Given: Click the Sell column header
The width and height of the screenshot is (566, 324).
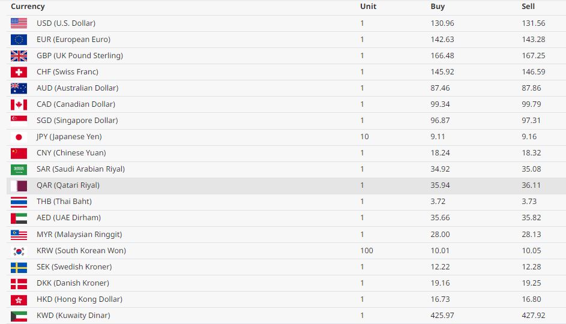Looking at the screenshot, I should (528, 7).
